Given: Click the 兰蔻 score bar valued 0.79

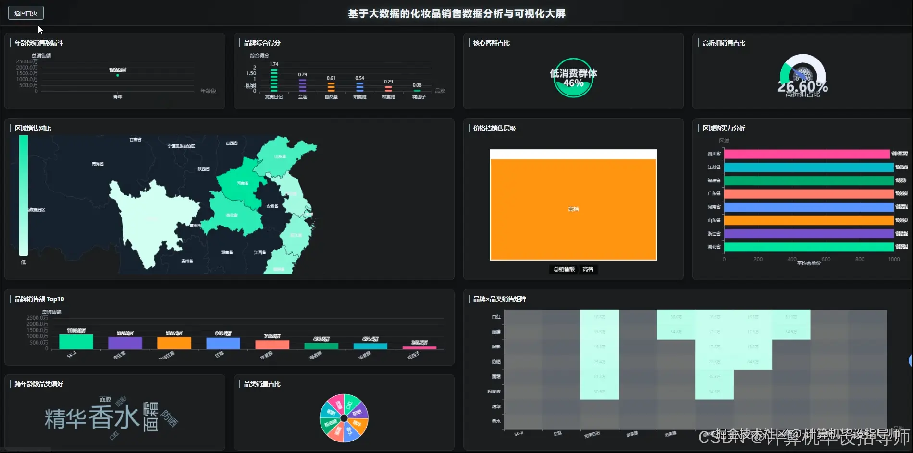Looking at the screenshot, I should point(302,85).
